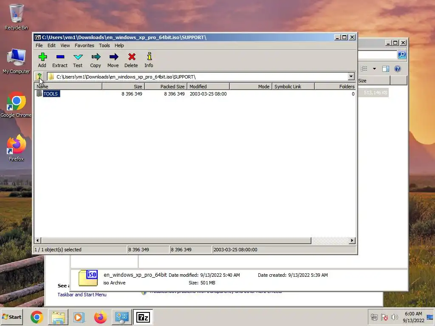Image resolution: width=435 pixels, height=326 pixels.
Task: Open file explorer from the taskbar
Action: 58,317
